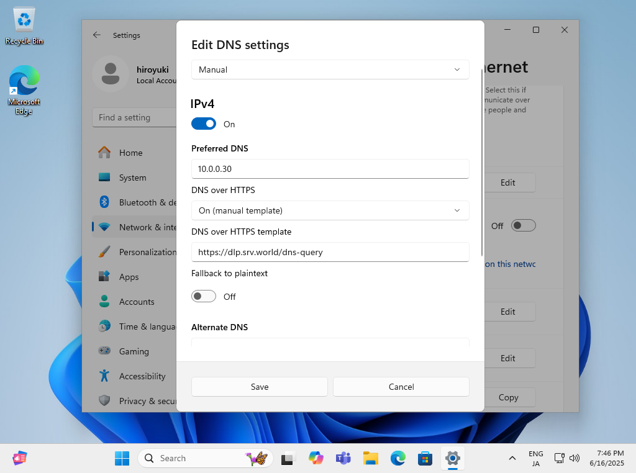This screenshot has height=473, width=636.
Task: Click the Settings back arrow icon
Action: [97, 35]
